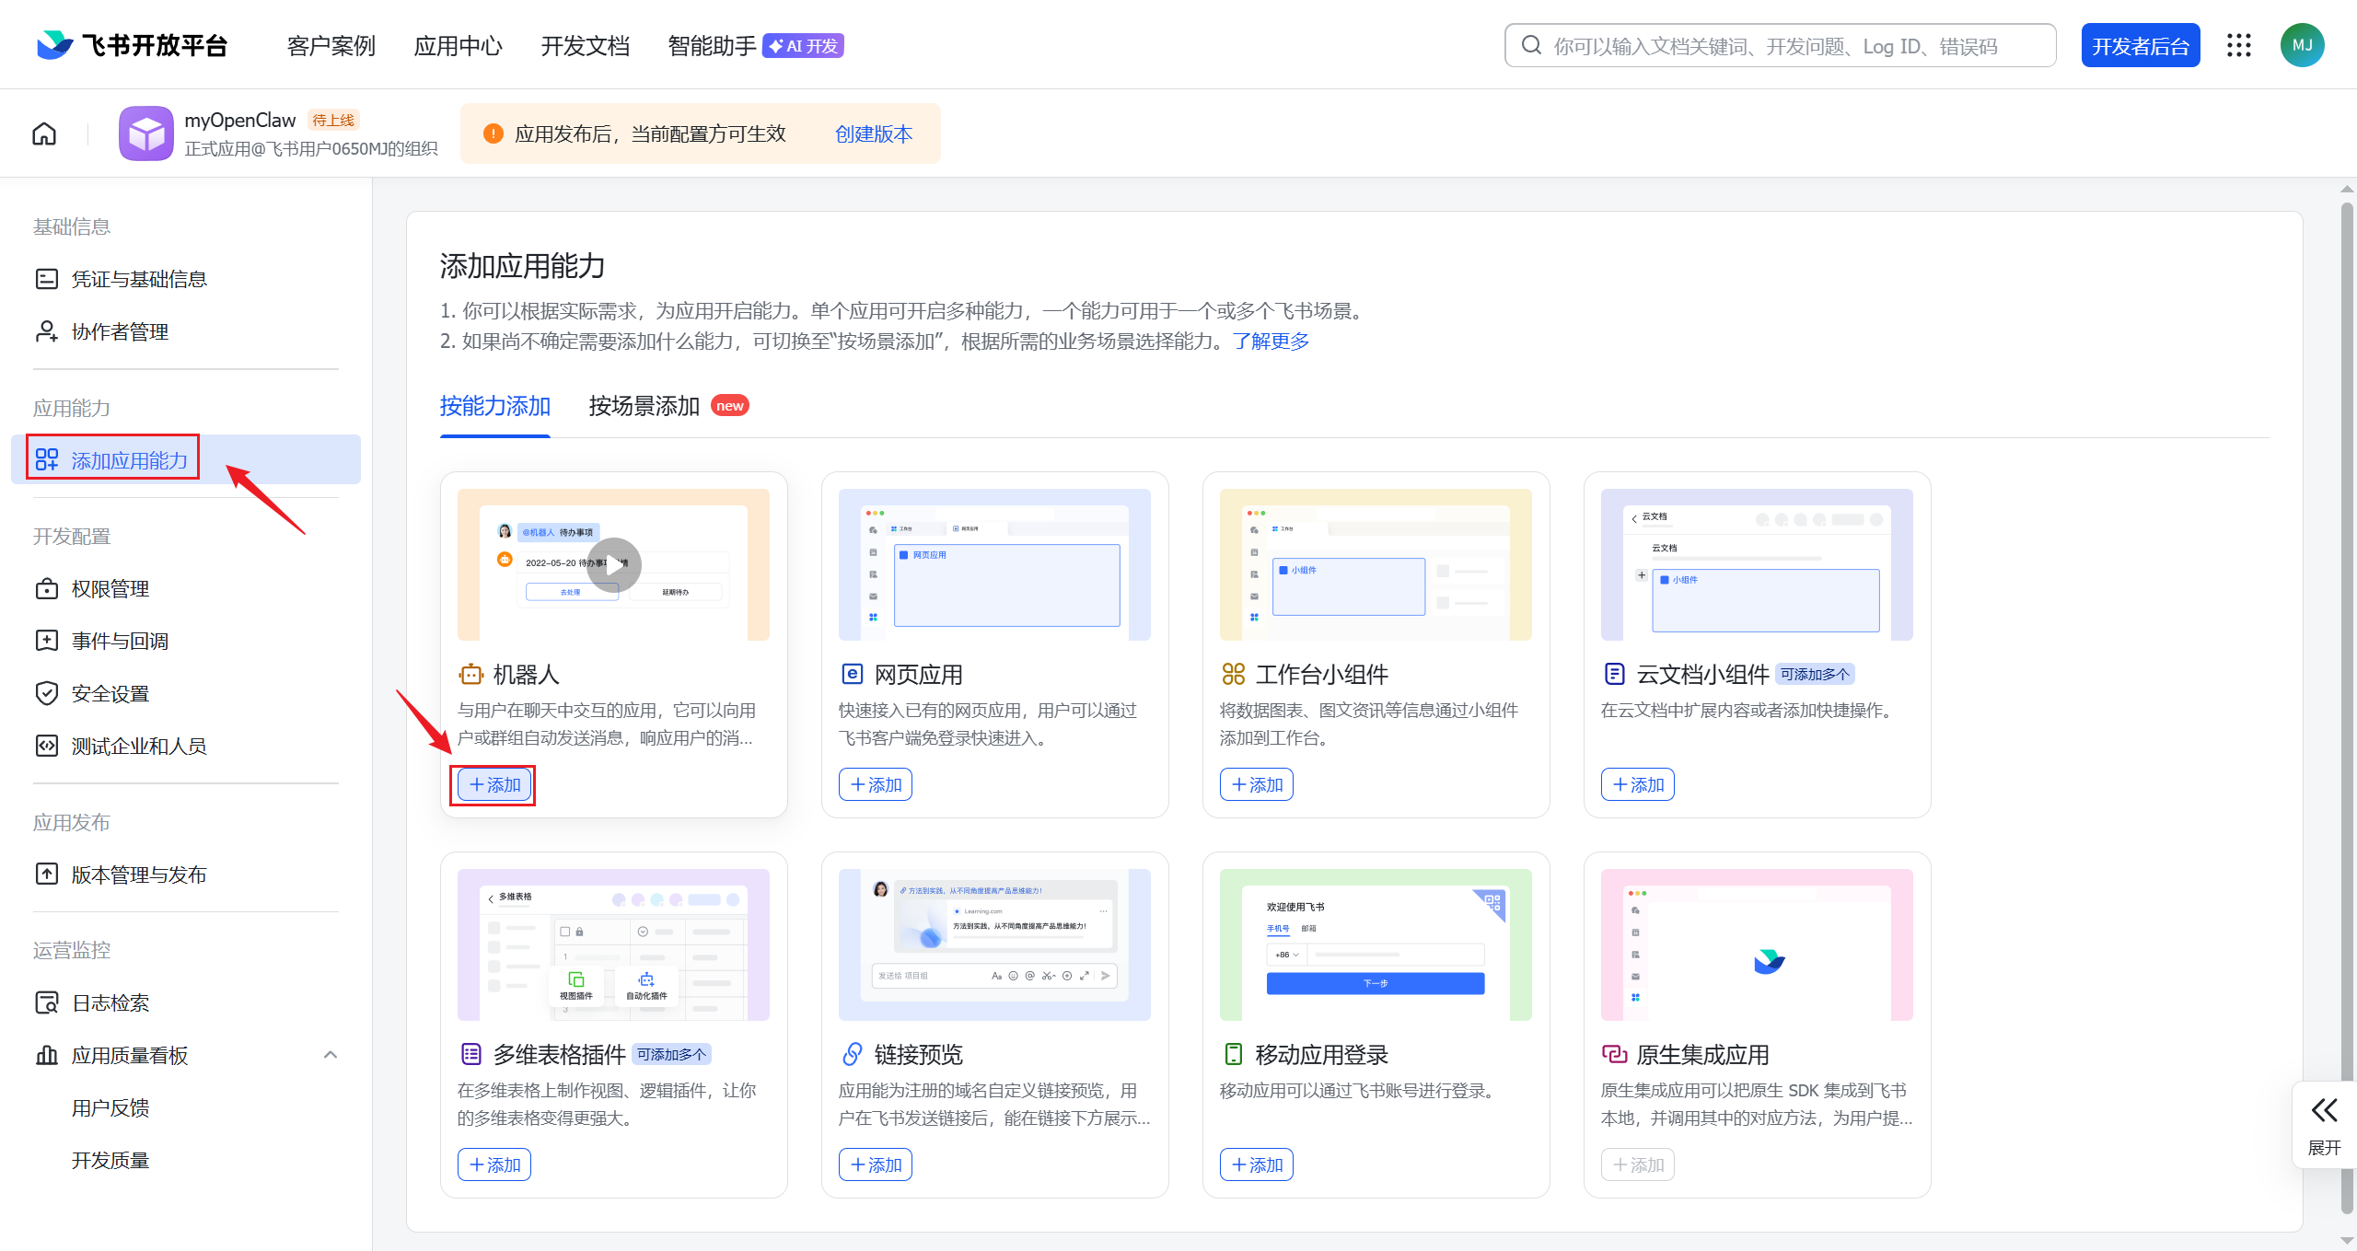Click the myOpenClaw app icon
The width and height of the screenshot is (2357, 1251).
[x=145, y=133]
